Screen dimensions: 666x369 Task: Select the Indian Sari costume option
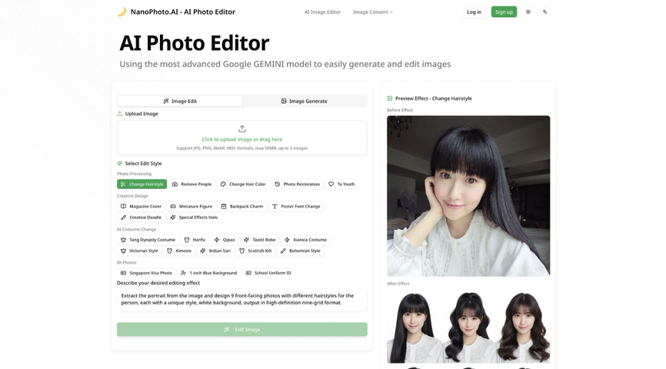coord(215,251)
